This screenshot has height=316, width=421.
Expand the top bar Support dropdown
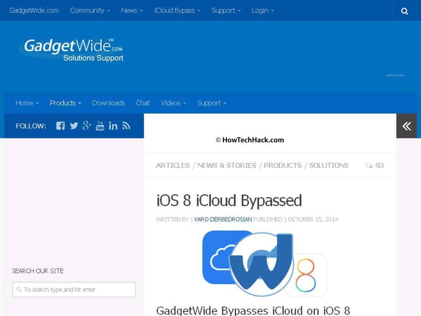click(x=226, y=10)
